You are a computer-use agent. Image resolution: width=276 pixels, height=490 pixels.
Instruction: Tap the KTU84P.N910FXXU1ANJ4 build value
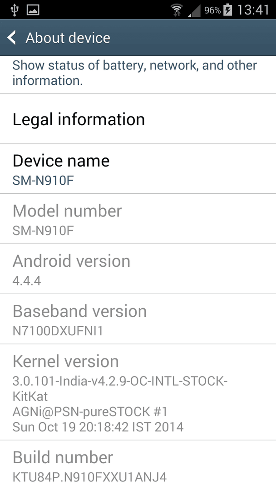(x=90, y=477)
